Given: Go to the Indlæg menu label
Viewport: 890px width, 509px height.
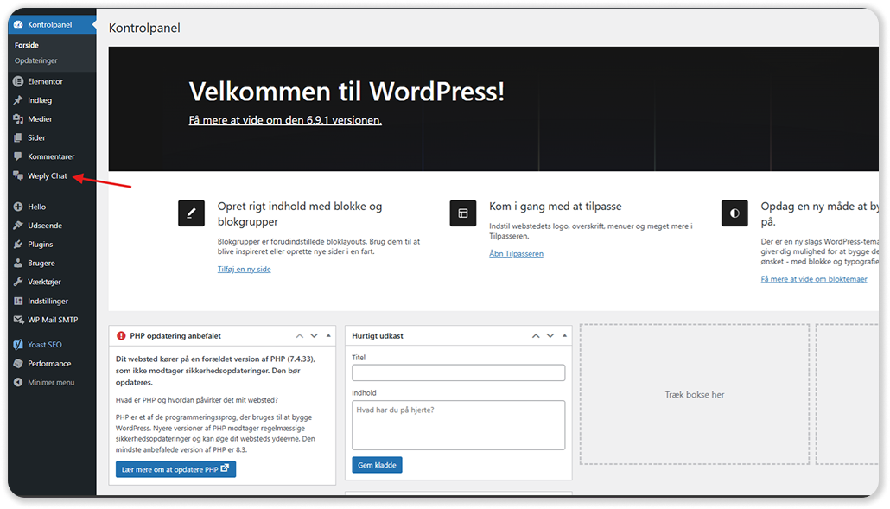Looking at the screenshot, I should (40, 100).
